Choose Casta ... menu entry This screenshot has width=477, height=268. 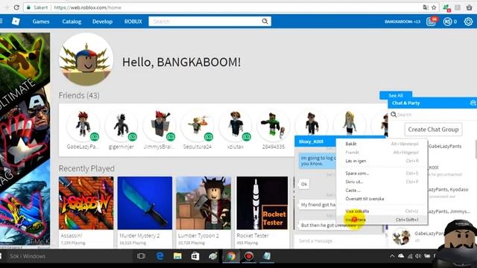point(382,191)
